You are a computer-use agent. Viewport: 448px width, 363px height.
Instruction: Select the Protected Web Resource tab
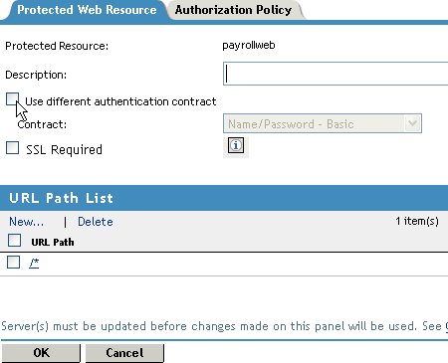[x=87, y=10]
